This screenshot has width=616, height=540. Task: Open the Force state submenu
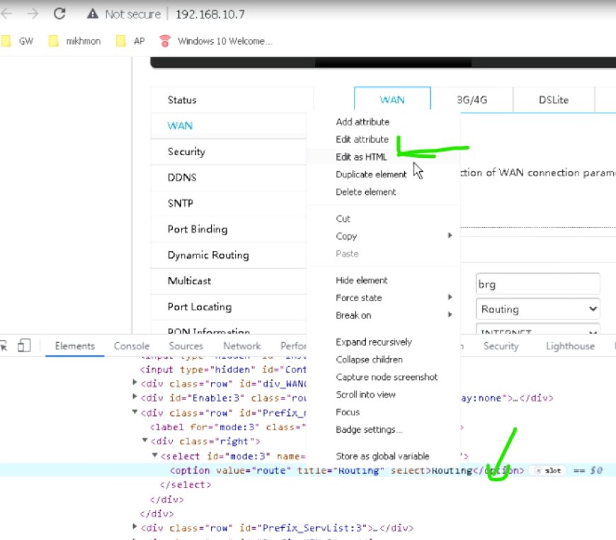pyautogui.click(x=383, y=298)
